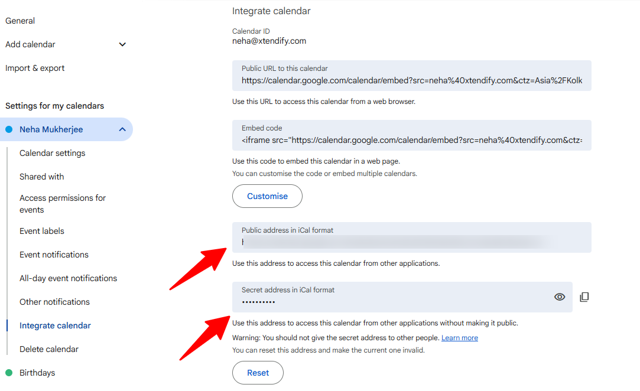Select Event labels in the sidebar
Screen dimensions: 640x391
pos(41,231)
